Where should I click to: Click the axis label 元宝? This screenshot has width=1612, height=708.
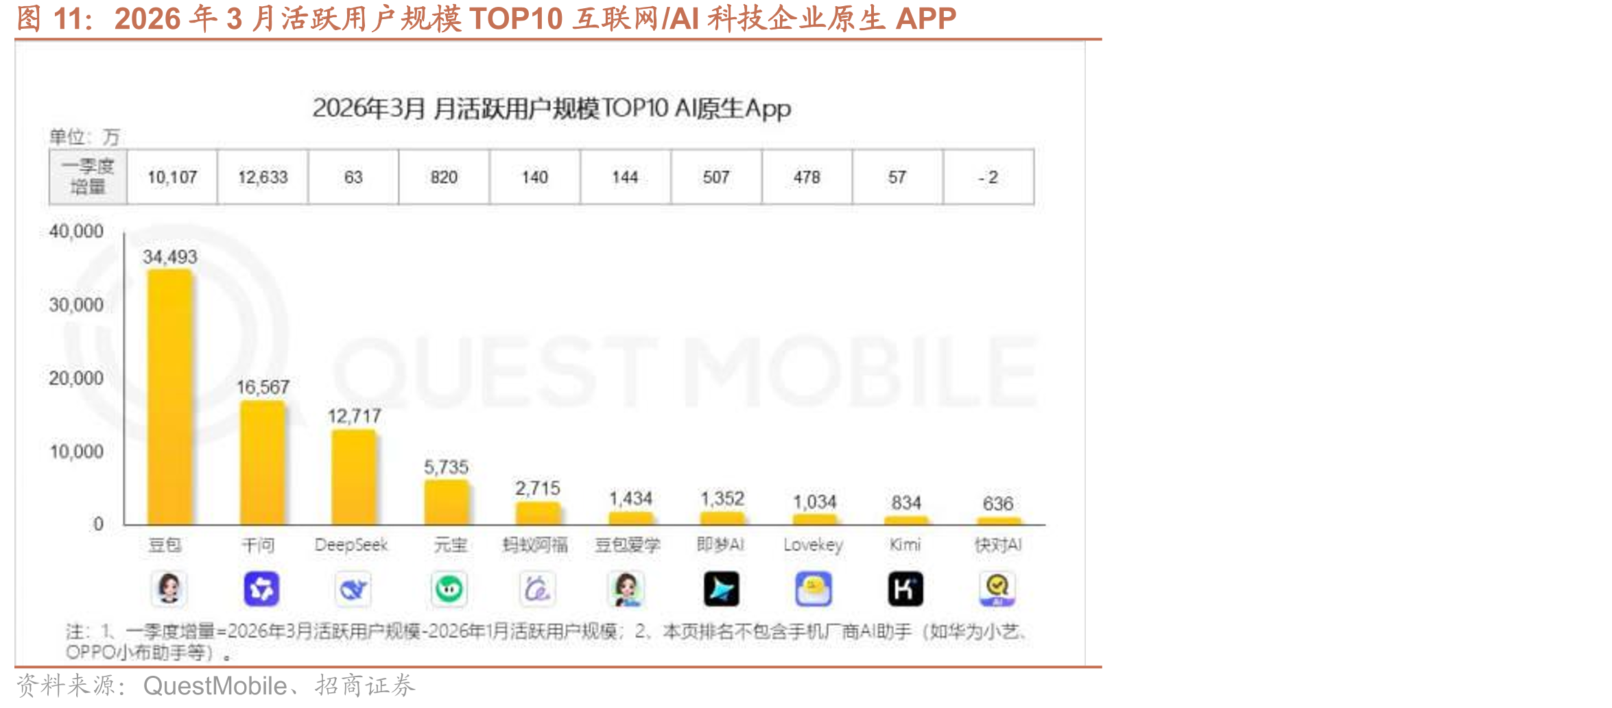450,545
